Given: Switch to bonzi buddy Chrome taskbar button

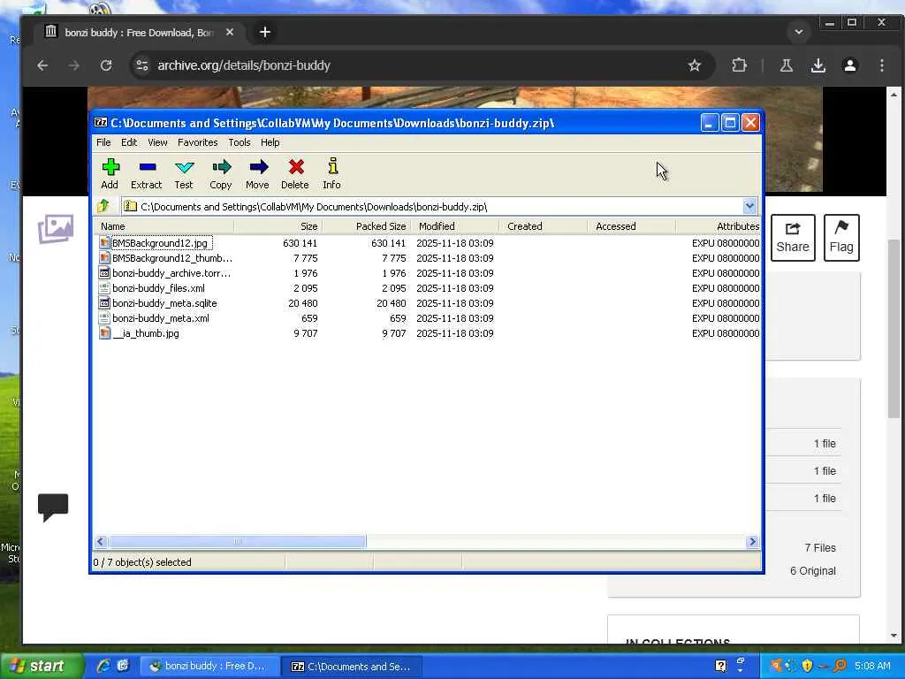Looking at the screenshot, I should pyautogui.click(x=209, y=667).
